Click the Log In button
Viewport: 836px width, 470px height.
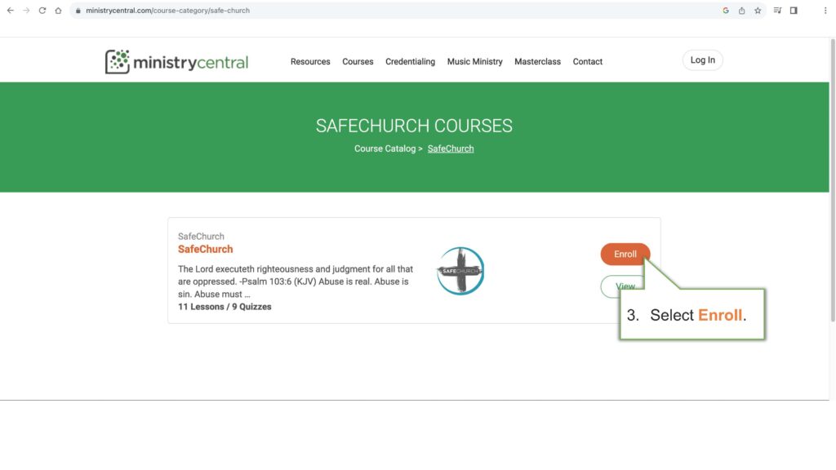[x=703, y=60]
